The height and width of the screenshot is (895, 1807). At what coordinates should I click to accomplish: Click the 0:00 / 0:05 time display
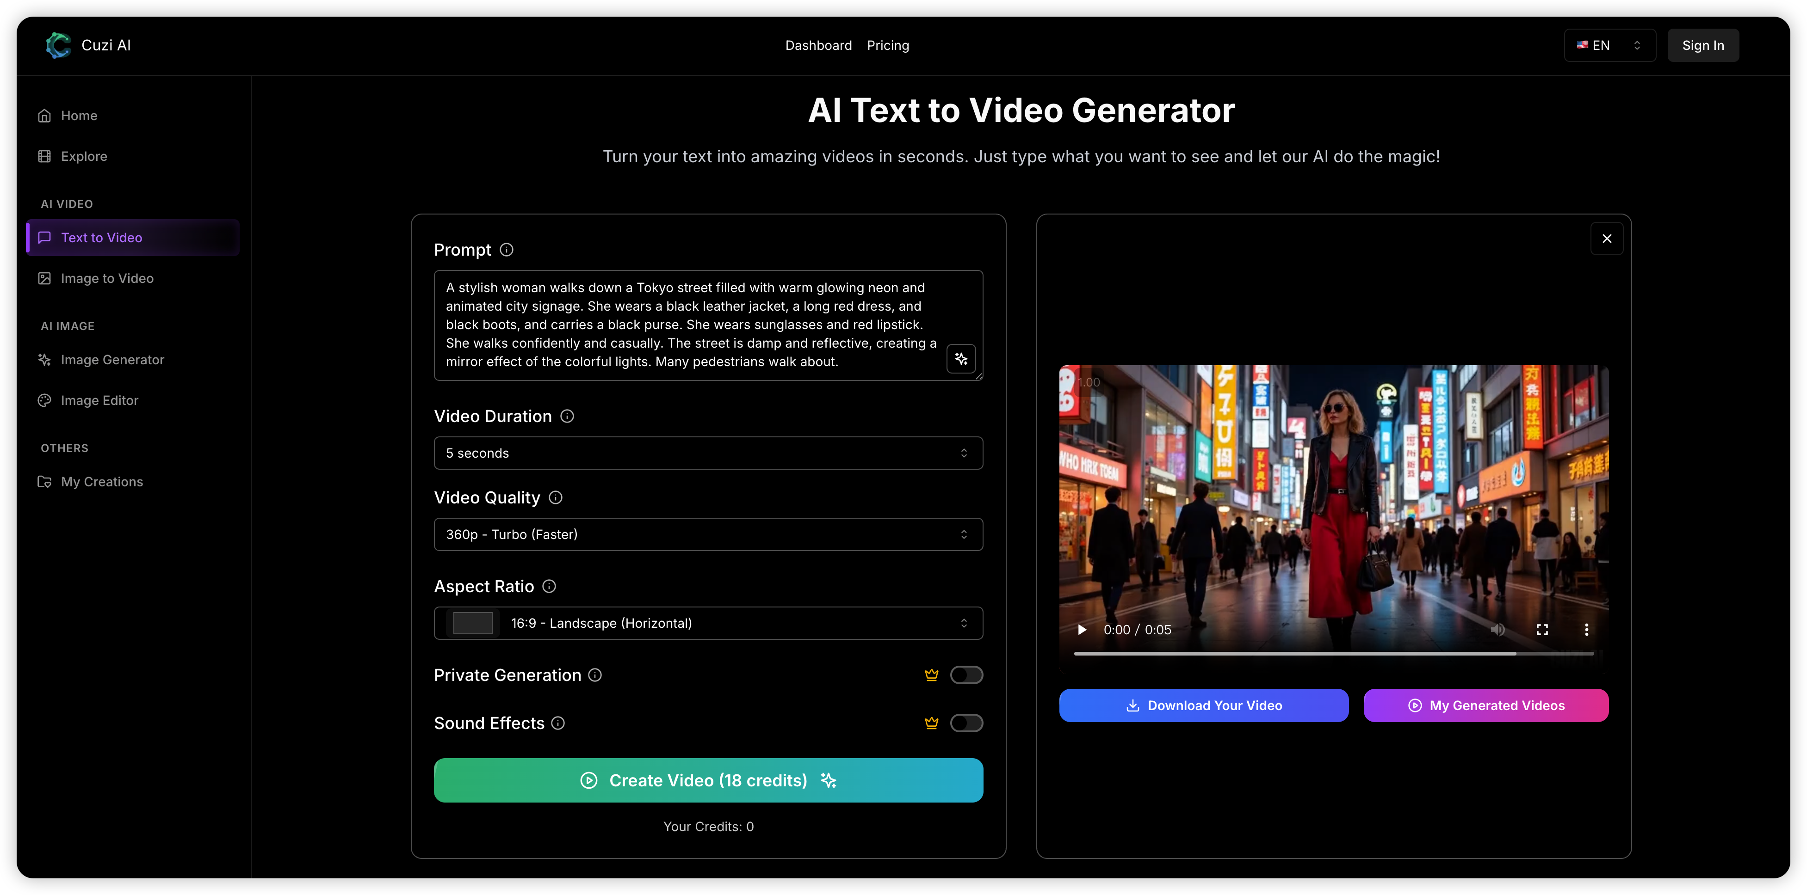click(1137, 630)
